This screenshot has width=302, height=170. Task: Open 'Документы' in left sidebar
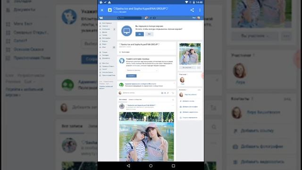(x=106, y=58)
